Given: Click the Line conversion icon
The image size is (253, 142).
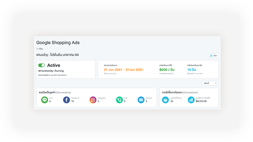Looking at the screenshot, I should click(45, 100).
